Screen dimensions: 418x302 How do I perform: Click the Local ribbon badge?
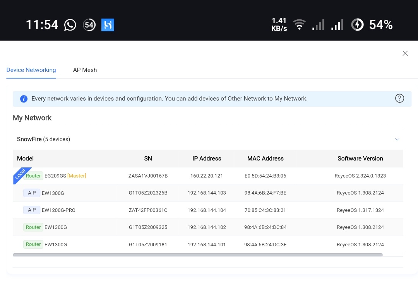20,174
